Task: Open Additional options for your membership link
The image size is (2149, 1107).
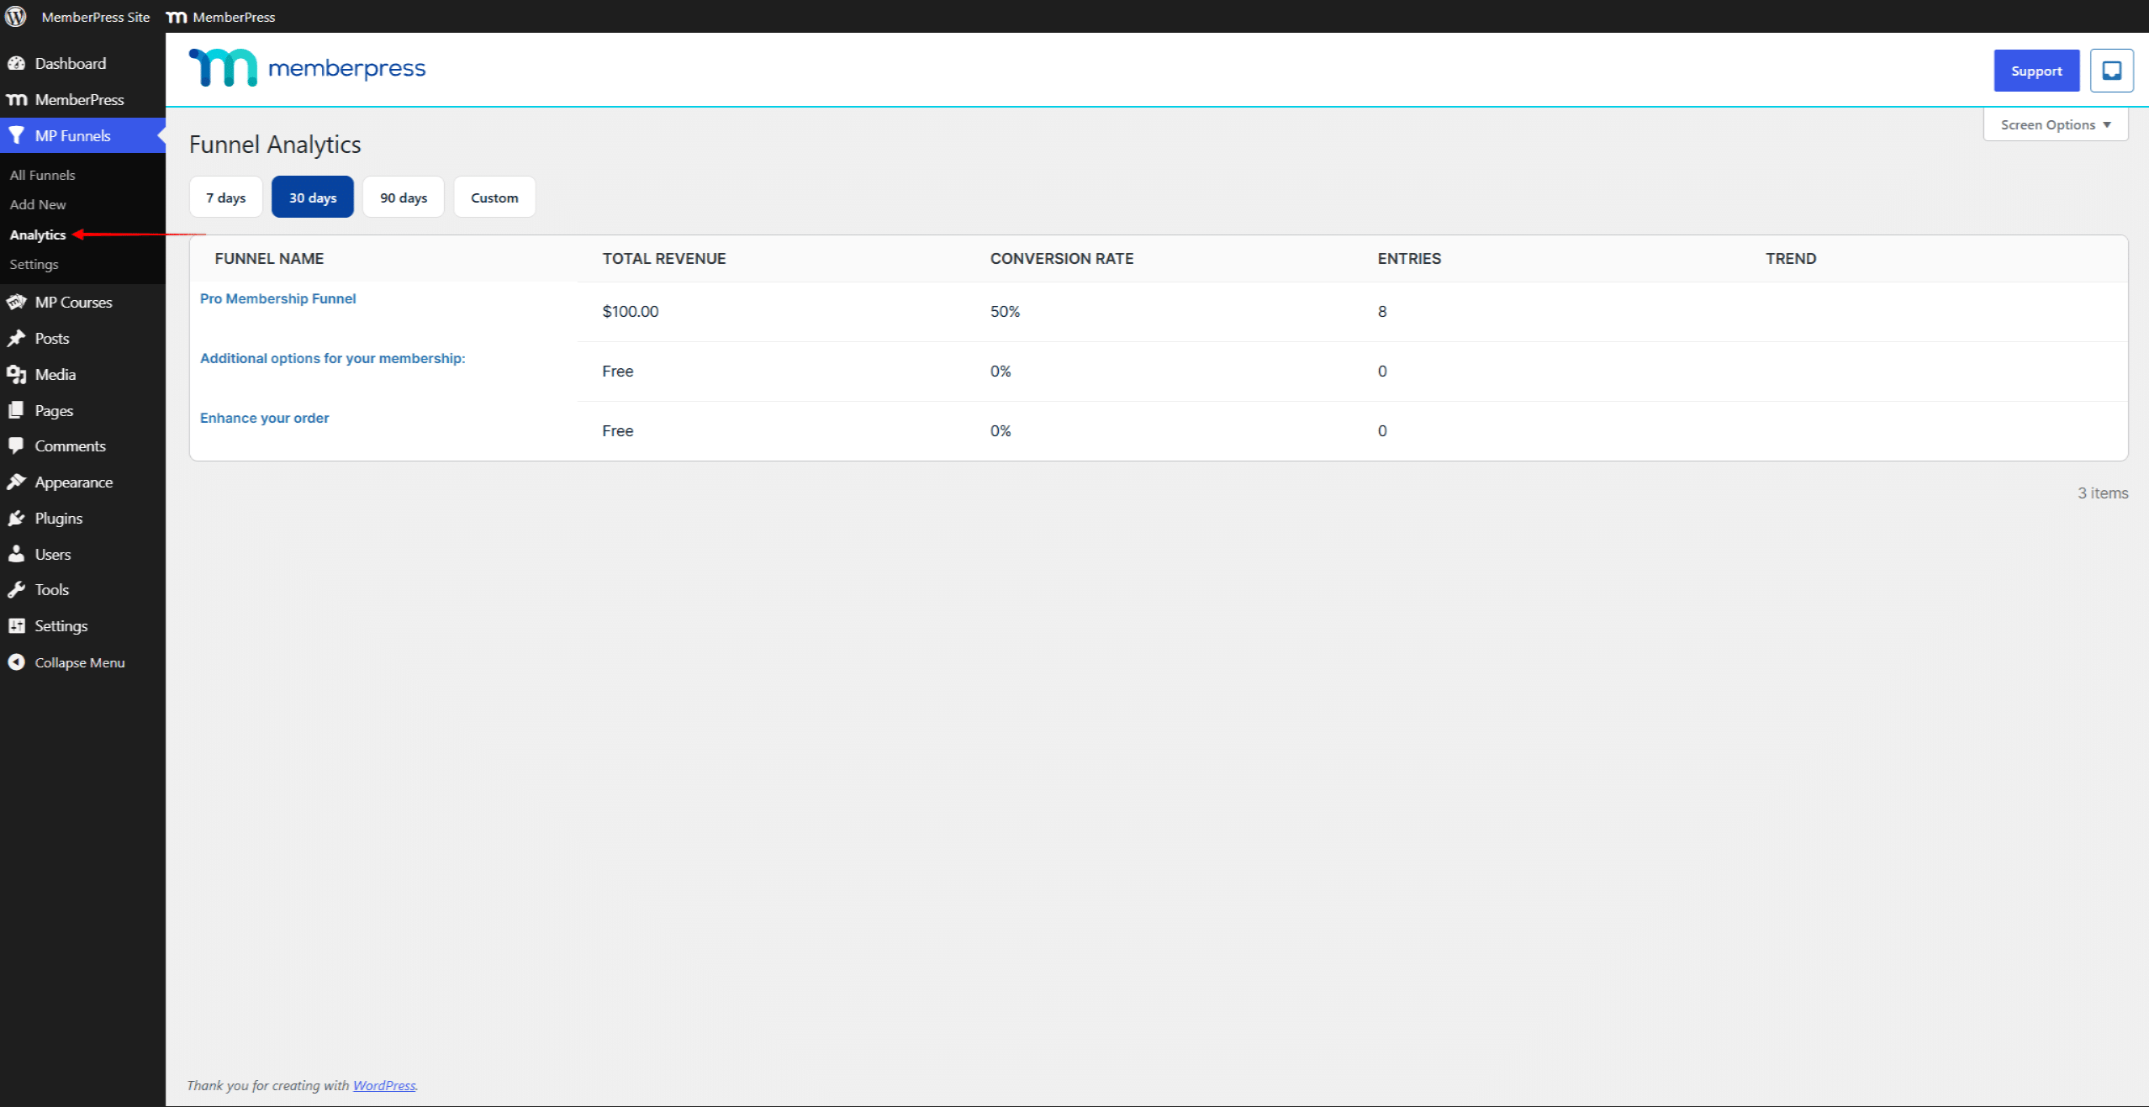Action: 332,358
